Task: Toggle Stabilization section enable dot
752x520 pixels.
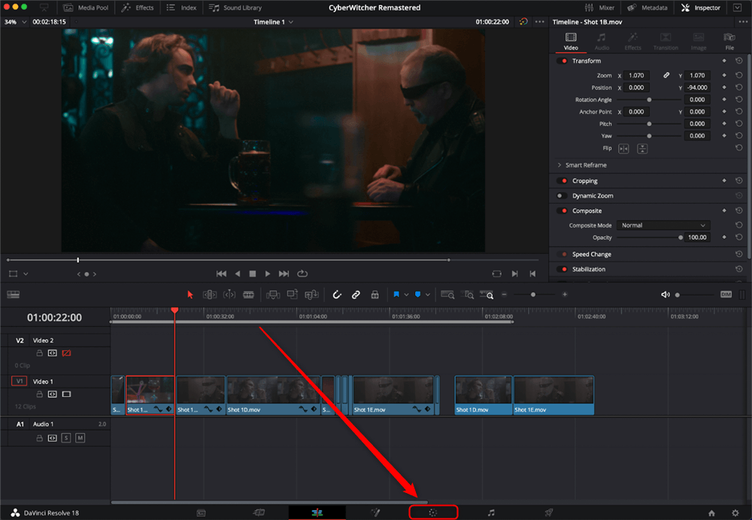Action: click(x=562, y=269)
